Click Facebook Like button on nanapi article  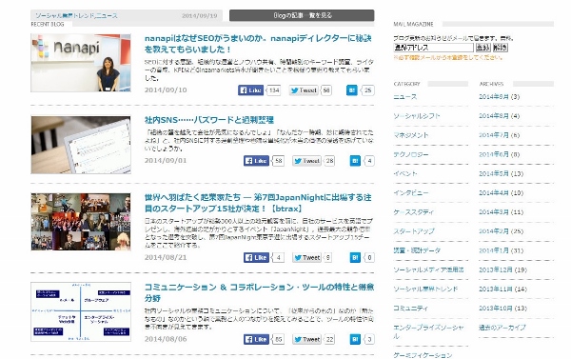click(250, 90)
